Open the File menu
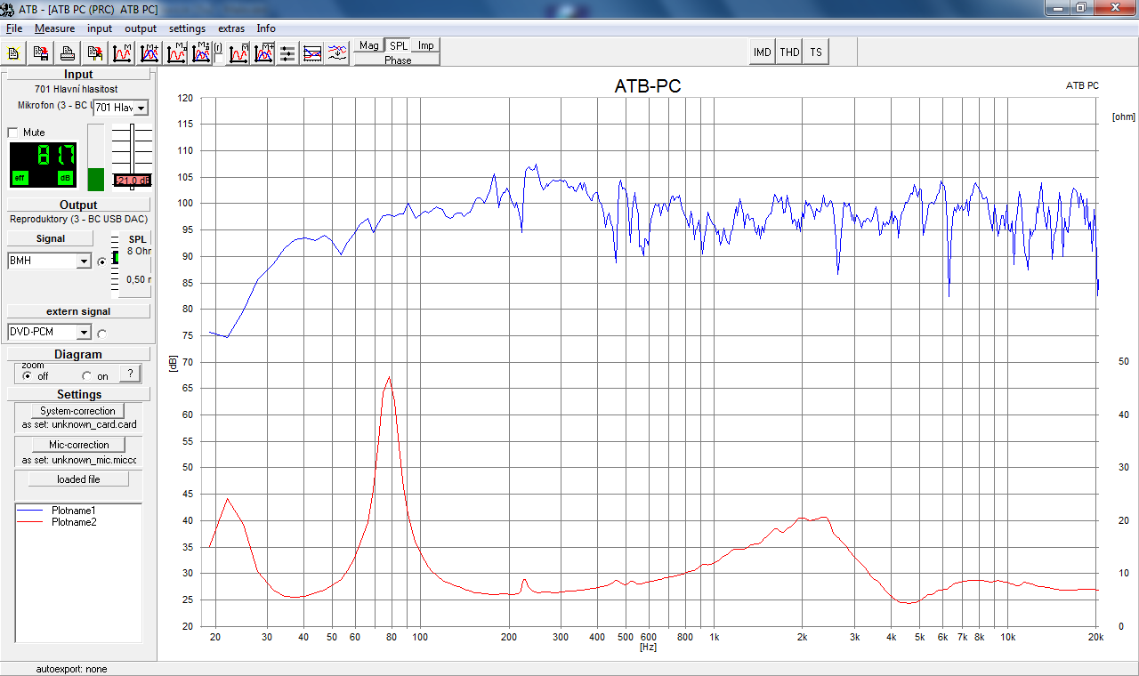 tap(13, 28)
